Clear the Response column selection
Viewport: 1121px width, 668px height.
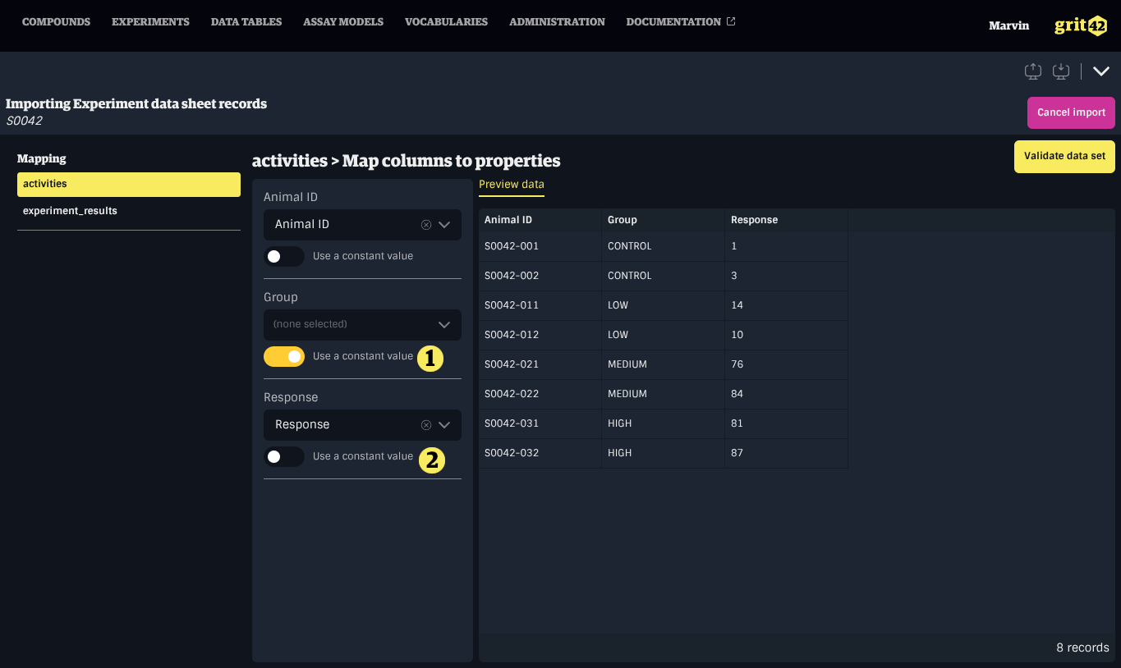coord(426,424)
